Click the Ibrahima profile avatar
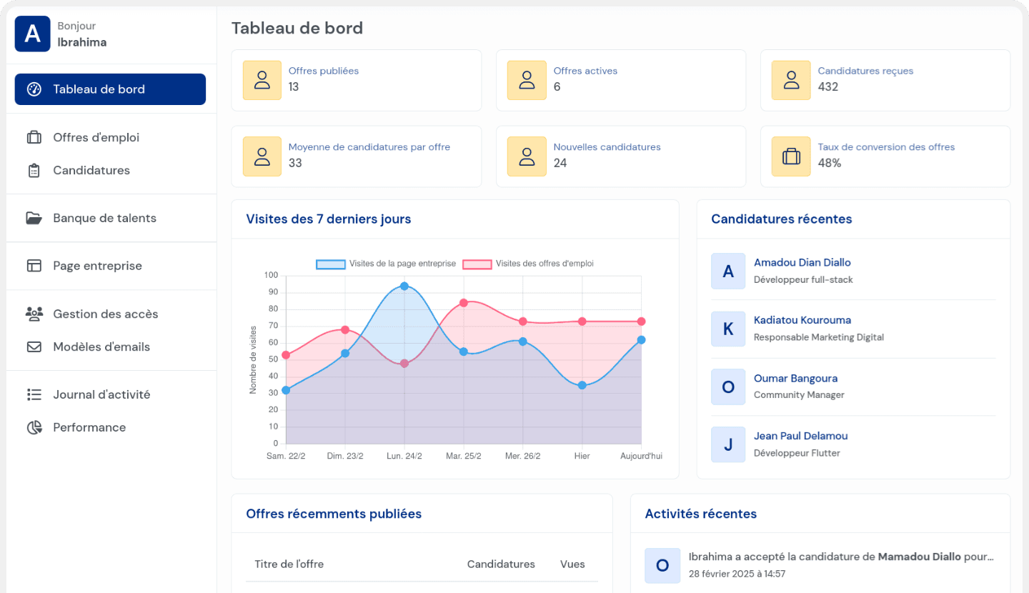 pos(32,34)
